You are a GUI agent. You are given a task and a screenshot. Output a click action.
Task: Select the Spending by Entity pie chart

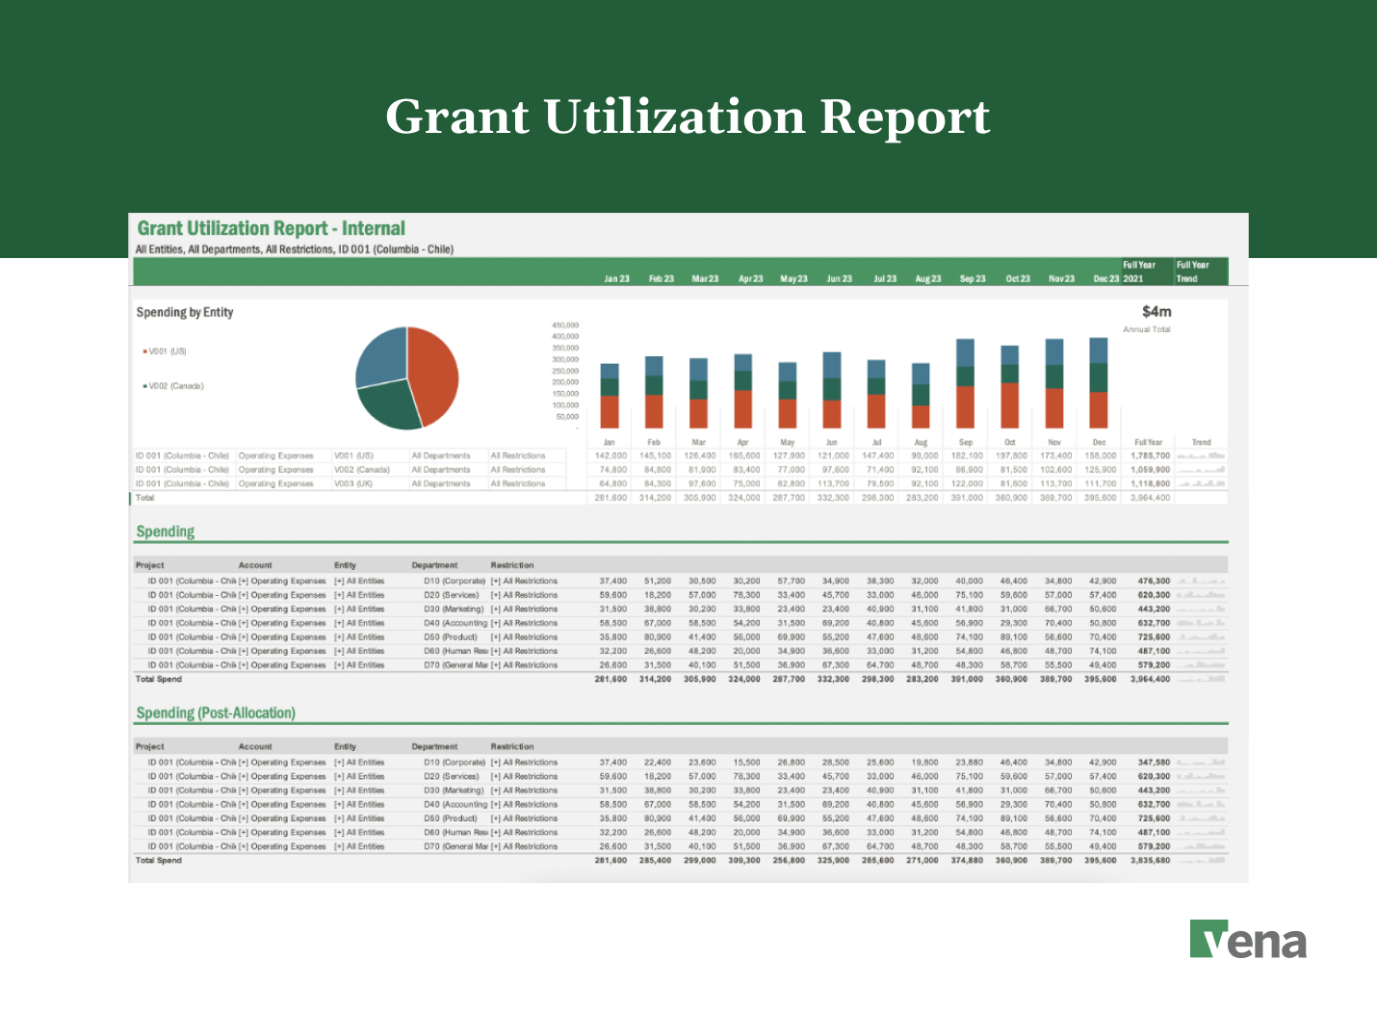408,379
